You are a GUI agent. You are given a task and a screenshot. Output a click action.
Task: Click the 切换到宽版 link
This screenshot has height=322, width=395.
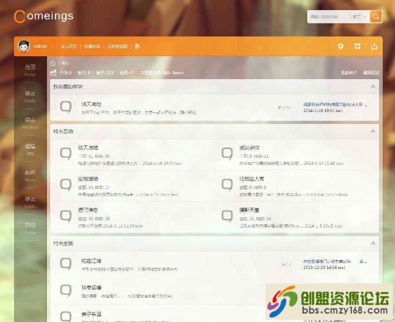pos(118,47)
